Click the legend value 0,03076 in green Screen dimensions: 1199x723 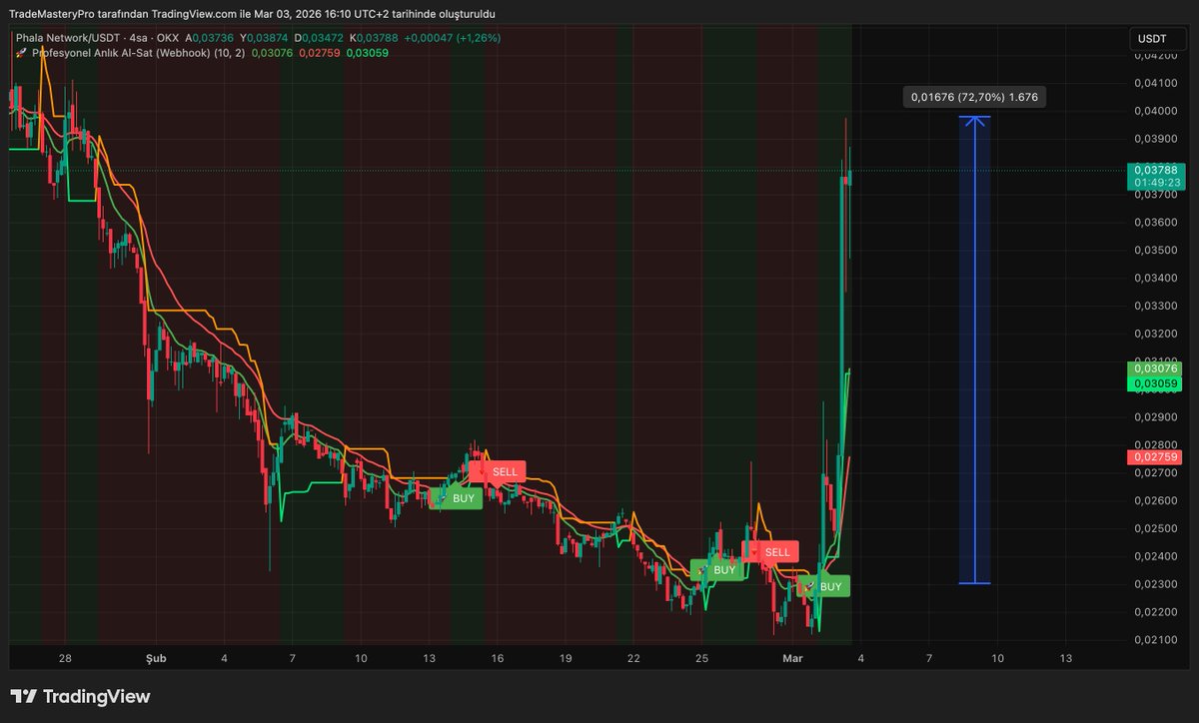point(272,52)
